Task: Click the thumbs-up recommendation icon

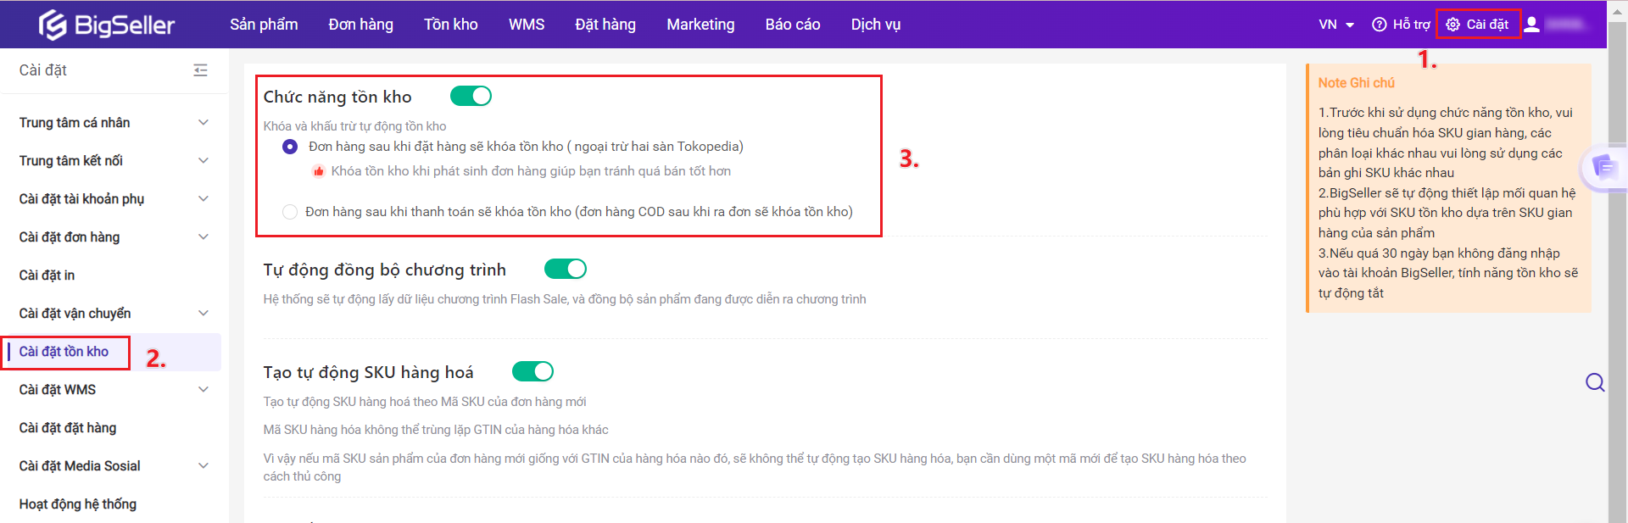Action: [319, 171]
